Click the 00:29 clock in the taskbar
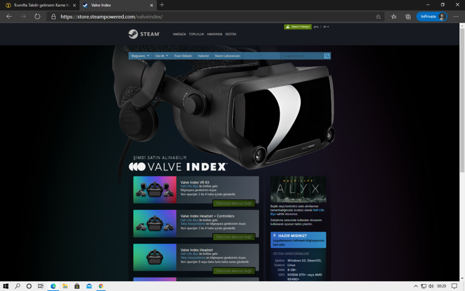 441,286
